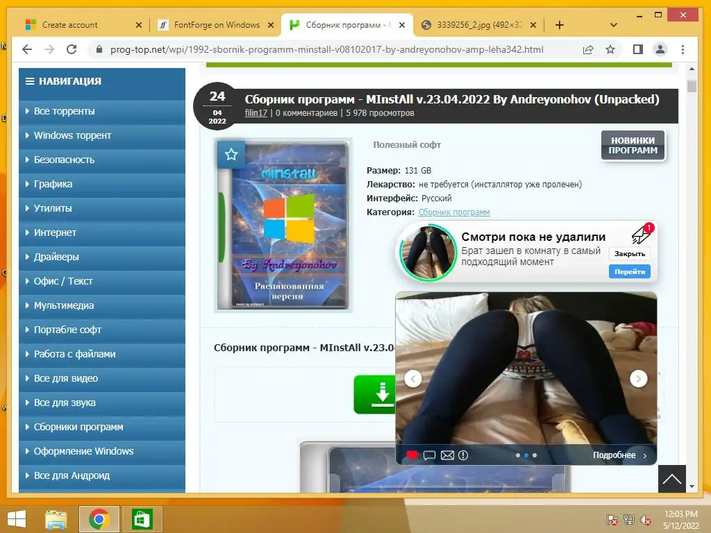
Task: Click the address bar URL field
Action: (326, 49)
